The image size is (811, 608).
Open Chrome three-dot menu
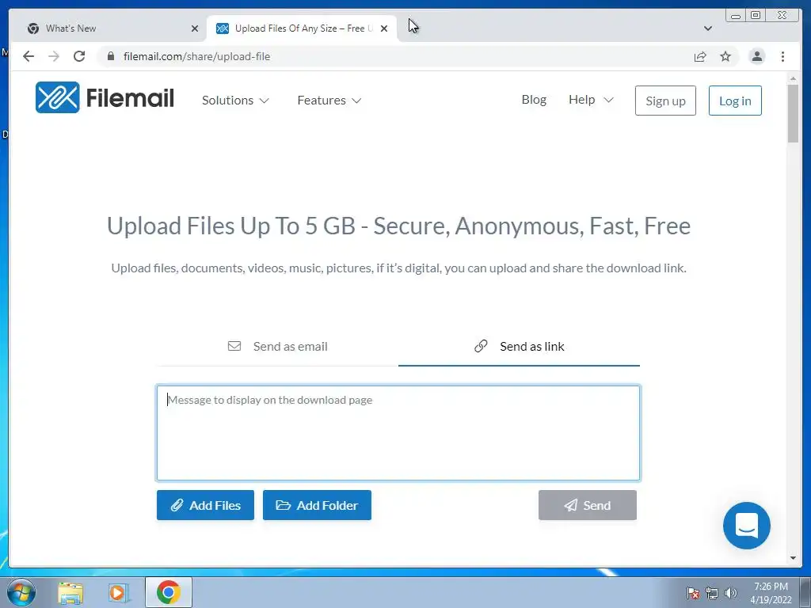click(x=782, y=56)
